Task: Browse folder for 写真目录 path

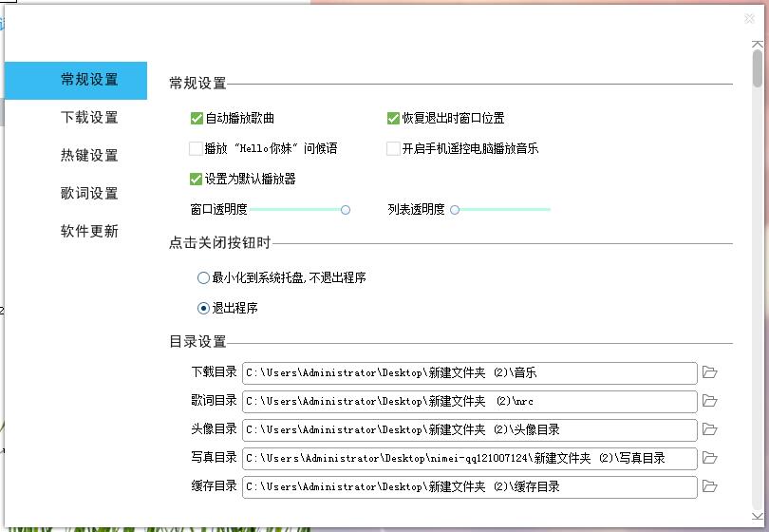Action: pos(709,458)
